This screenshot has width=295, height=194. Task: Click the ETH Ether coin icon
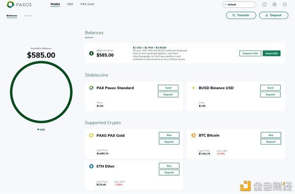tap(91, 166)
